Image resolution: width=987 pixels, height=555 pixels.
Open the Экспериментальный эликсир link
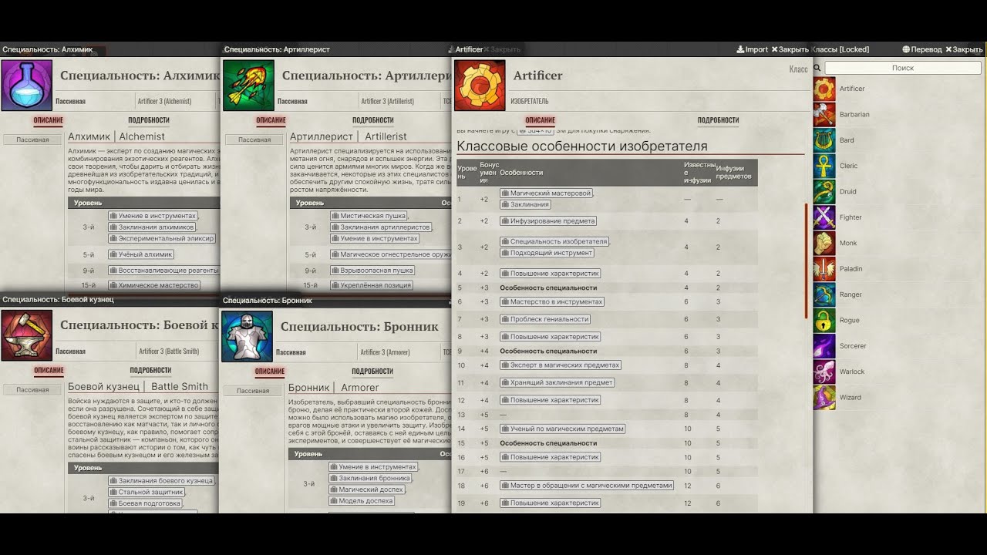coord(162,239)
